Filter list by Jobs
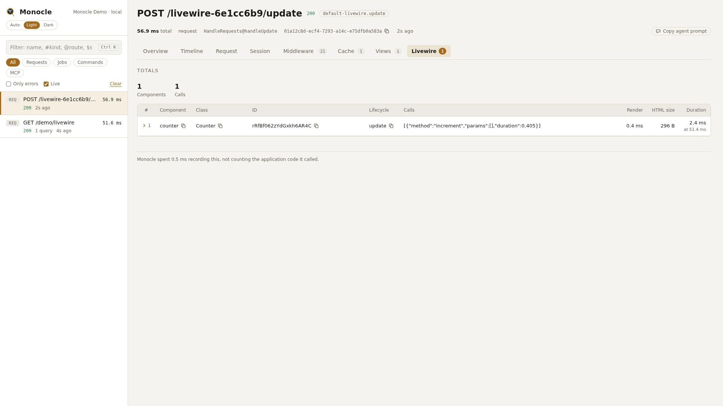Screen dimensions: 723x406 [x=62, y=62]
